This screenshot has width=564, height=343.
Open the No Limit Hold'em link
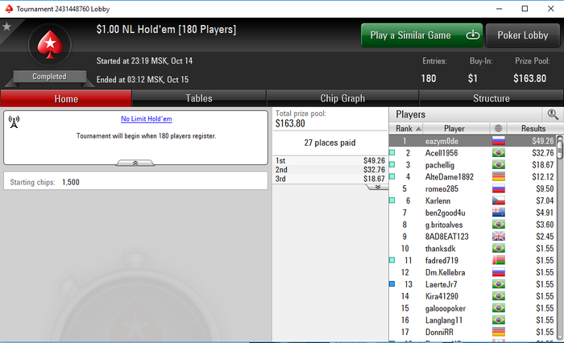coord(147,118)
